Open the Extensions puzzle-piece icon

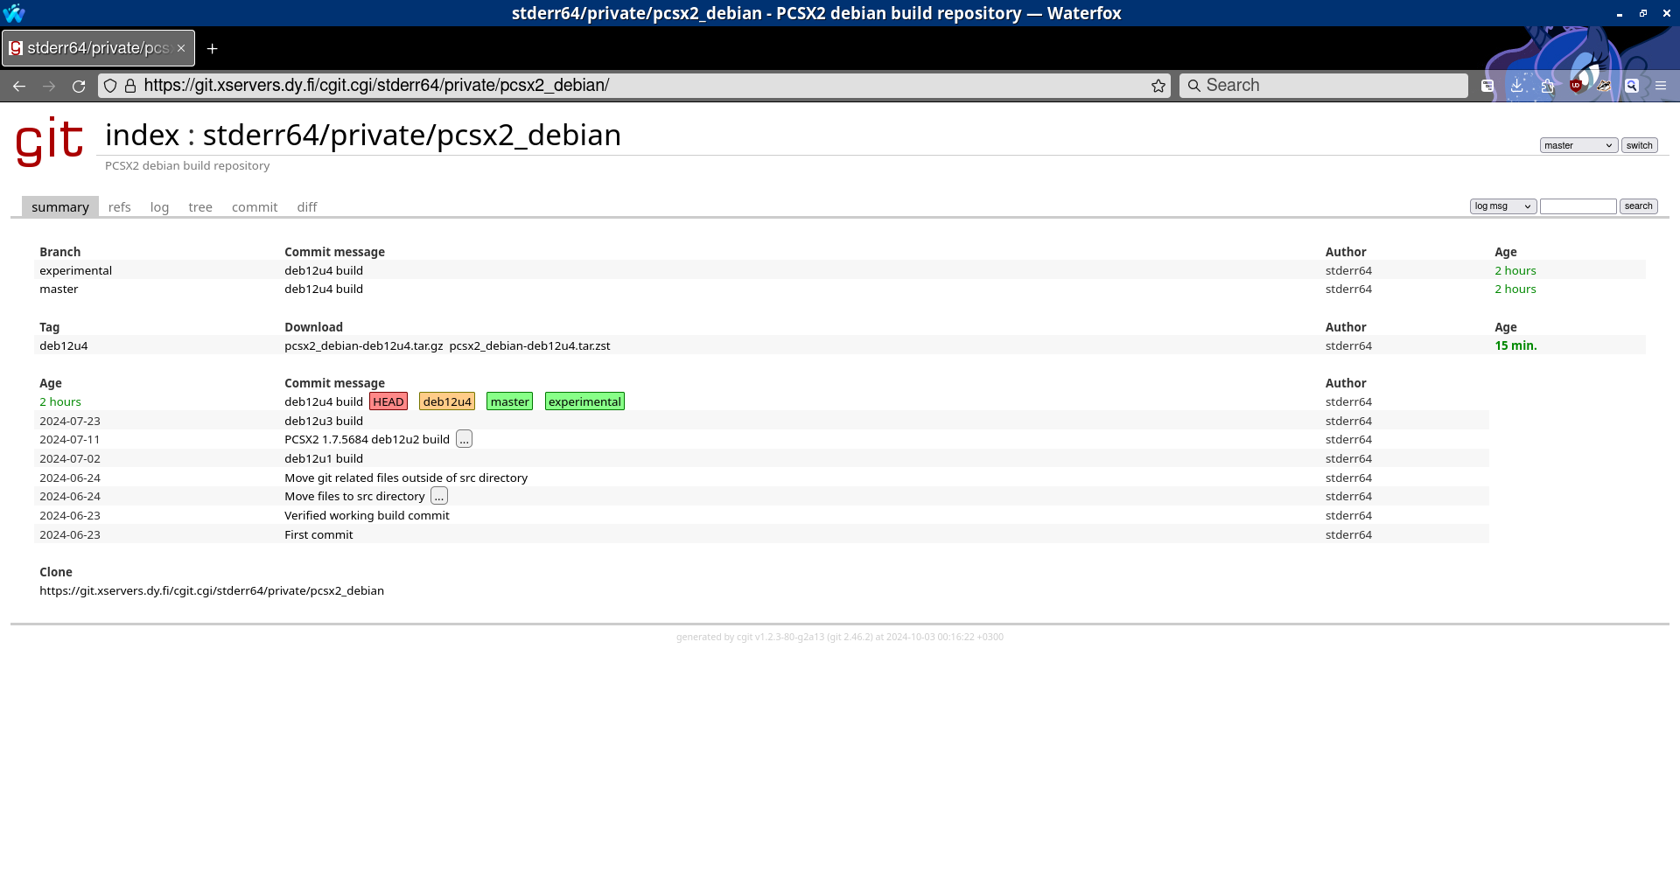[x=1547, y=86]
